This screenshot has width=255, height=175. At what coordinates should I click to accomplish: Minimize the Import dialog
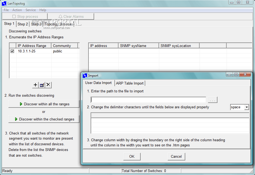[x=229, y=75]
